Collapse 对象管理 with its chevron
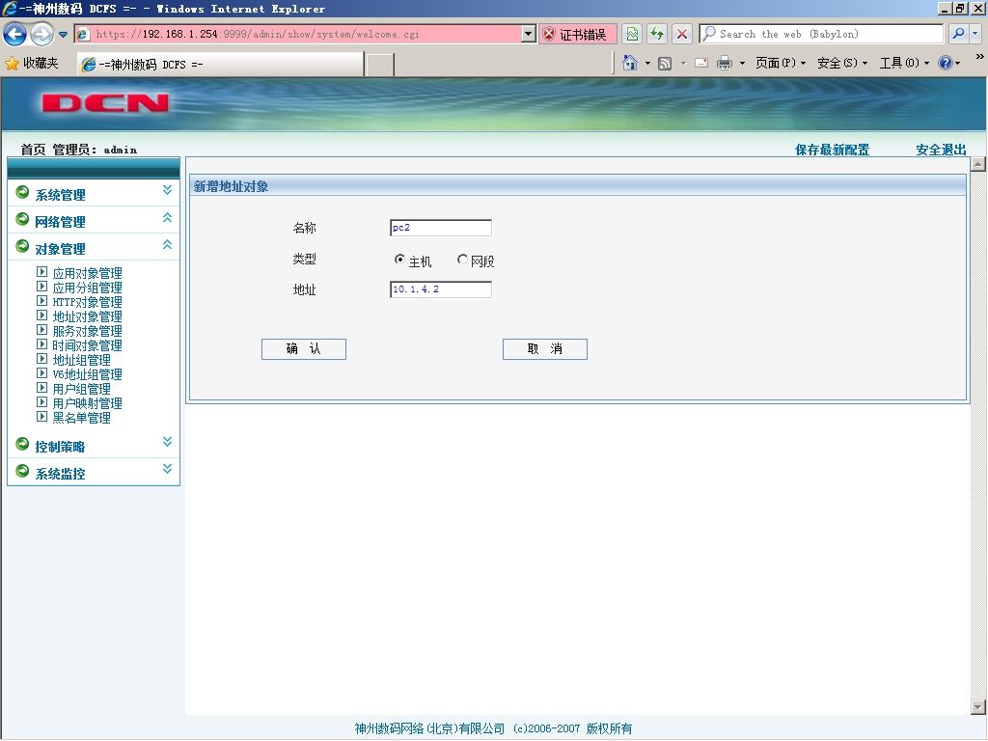This screenshot has height=741, width=988. (167, 244)
